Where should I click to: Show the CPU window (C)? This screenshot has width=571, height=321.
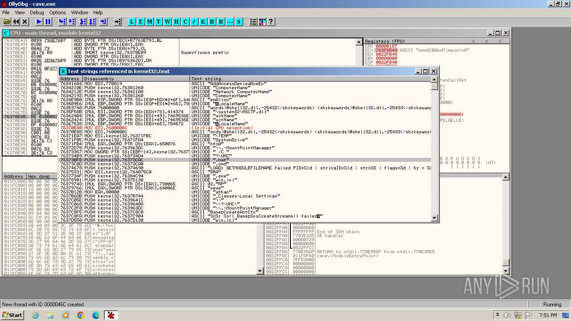click(186, 21)
